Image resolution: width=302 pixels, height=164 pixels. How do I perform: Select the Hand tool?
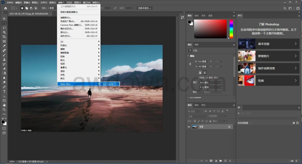pyautogui.click(x=4, y=105)
